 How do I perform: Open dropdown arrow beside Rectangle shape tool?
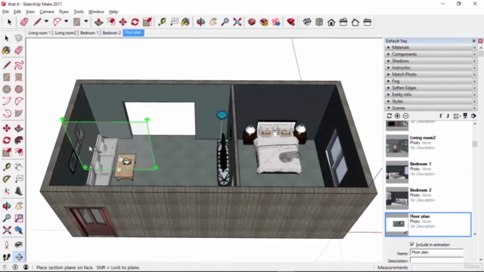(x=86, y=22)
